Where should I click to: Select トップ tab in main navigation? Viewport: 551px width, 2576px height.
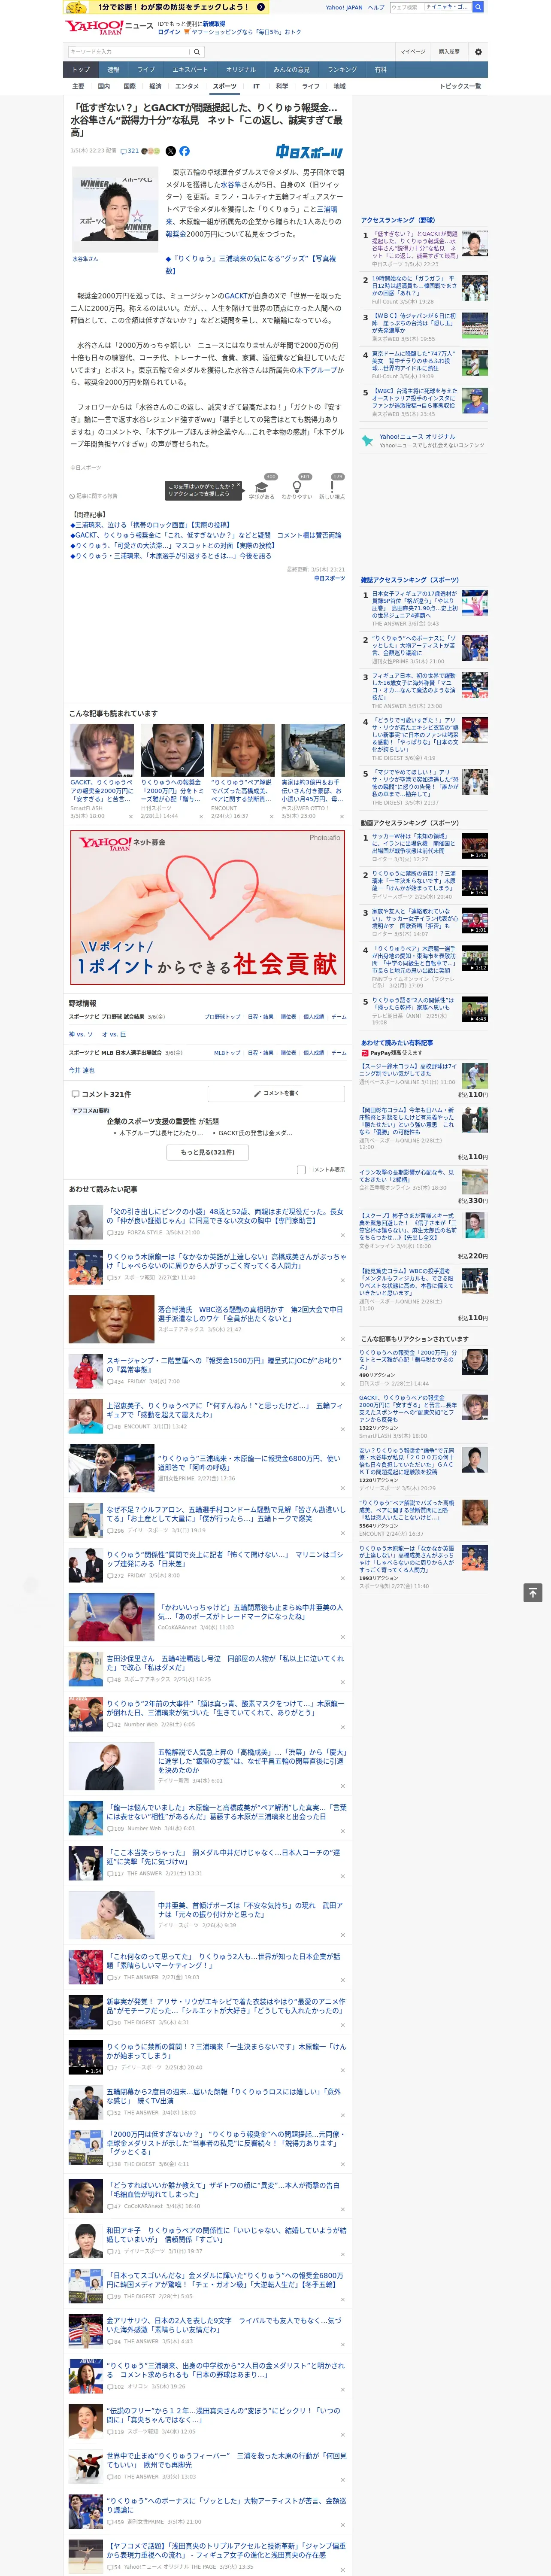(x=81, y=70)
